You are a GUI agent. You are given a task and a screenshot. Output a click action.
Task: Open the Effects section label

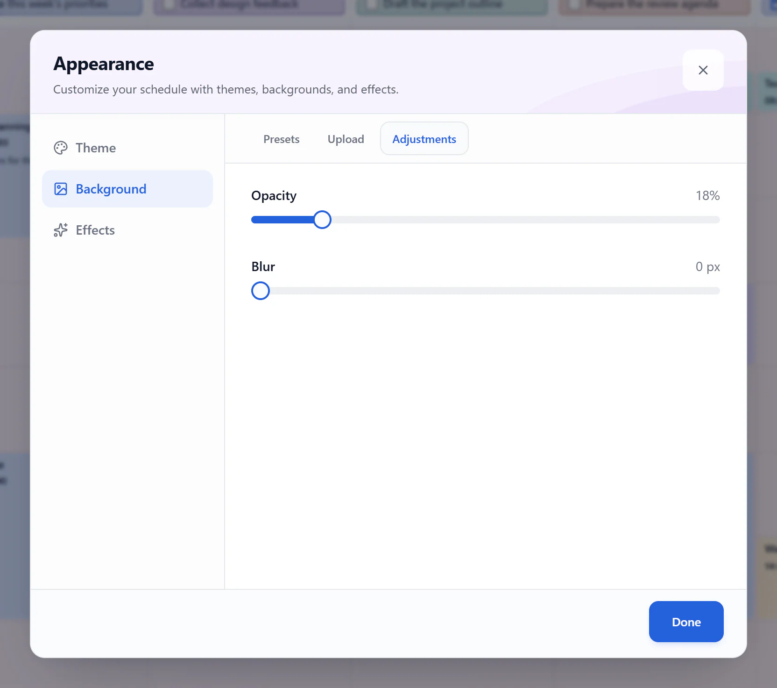click(x=95, y=230)
